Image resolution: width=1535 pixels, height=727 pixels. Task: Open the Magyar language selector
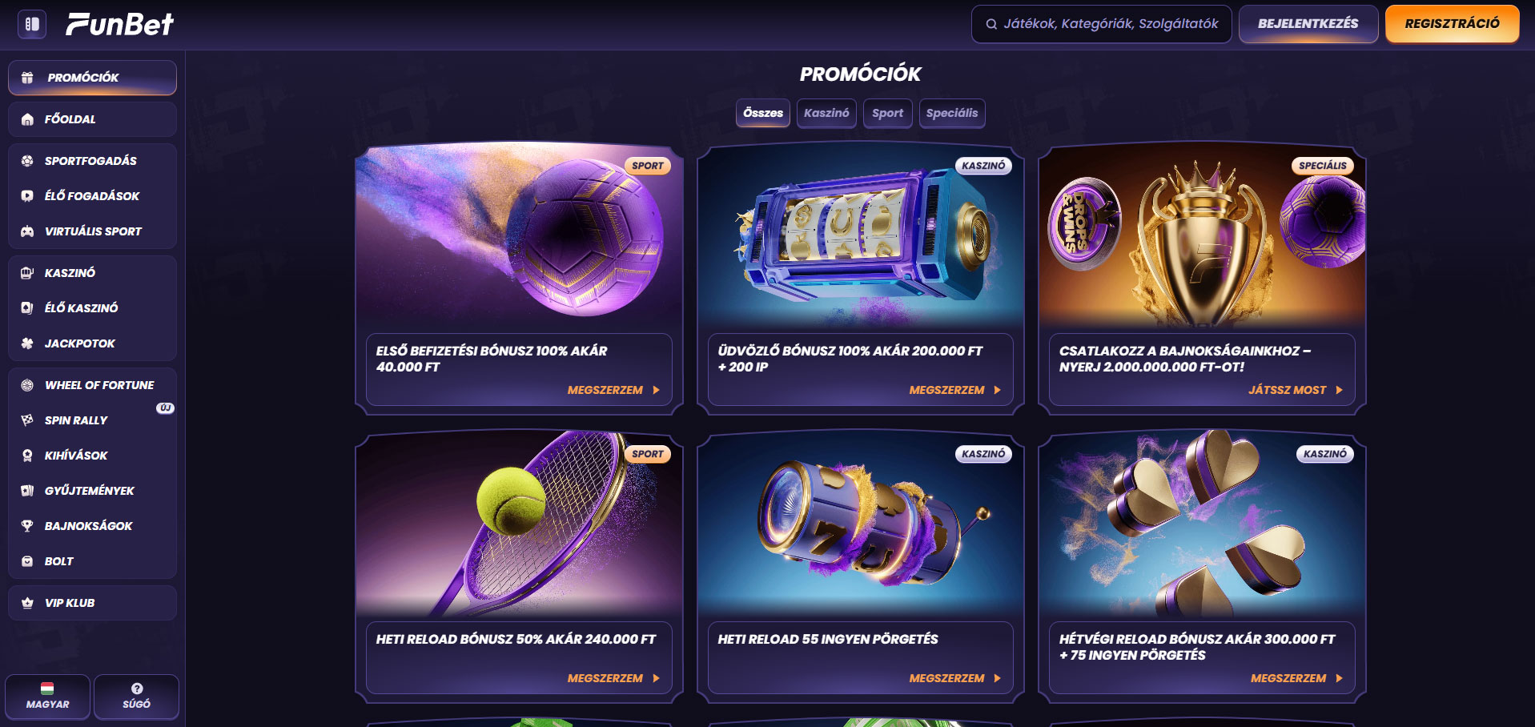tap(47, 697)
